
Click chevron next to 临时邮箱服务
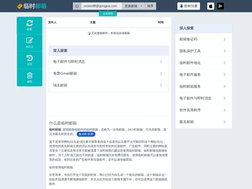(225, 86)
